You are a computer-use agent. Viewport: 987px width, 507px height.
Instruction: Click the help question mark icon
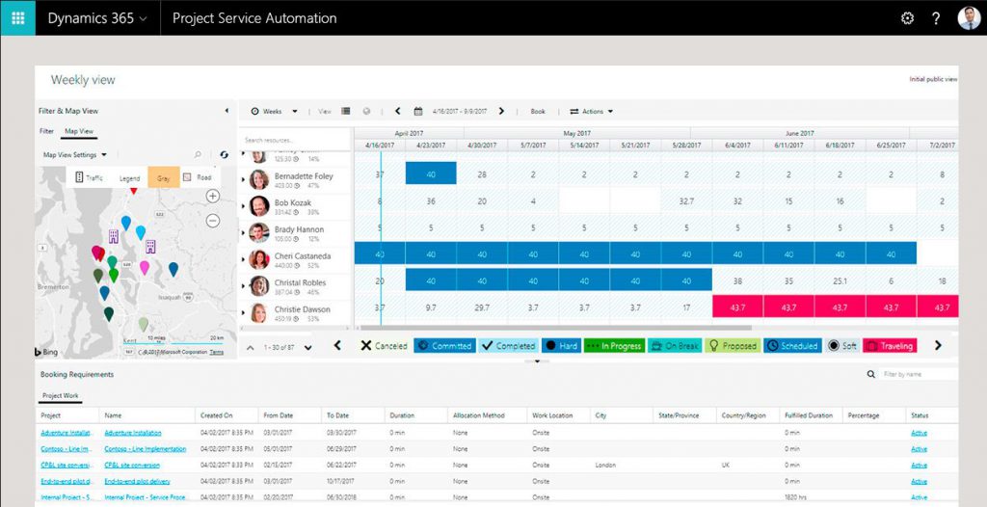tap(935, 18)
